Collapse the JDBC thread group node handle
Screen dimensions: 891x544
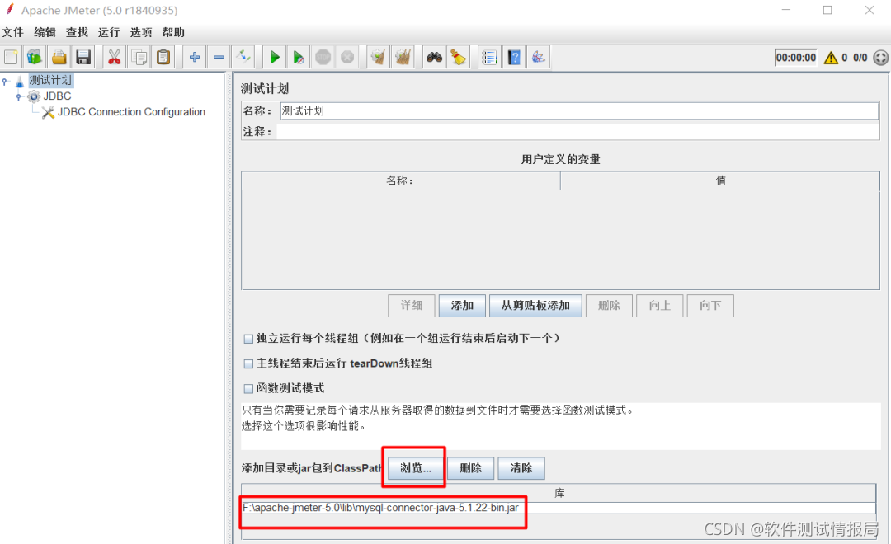[x=19, y=97]
